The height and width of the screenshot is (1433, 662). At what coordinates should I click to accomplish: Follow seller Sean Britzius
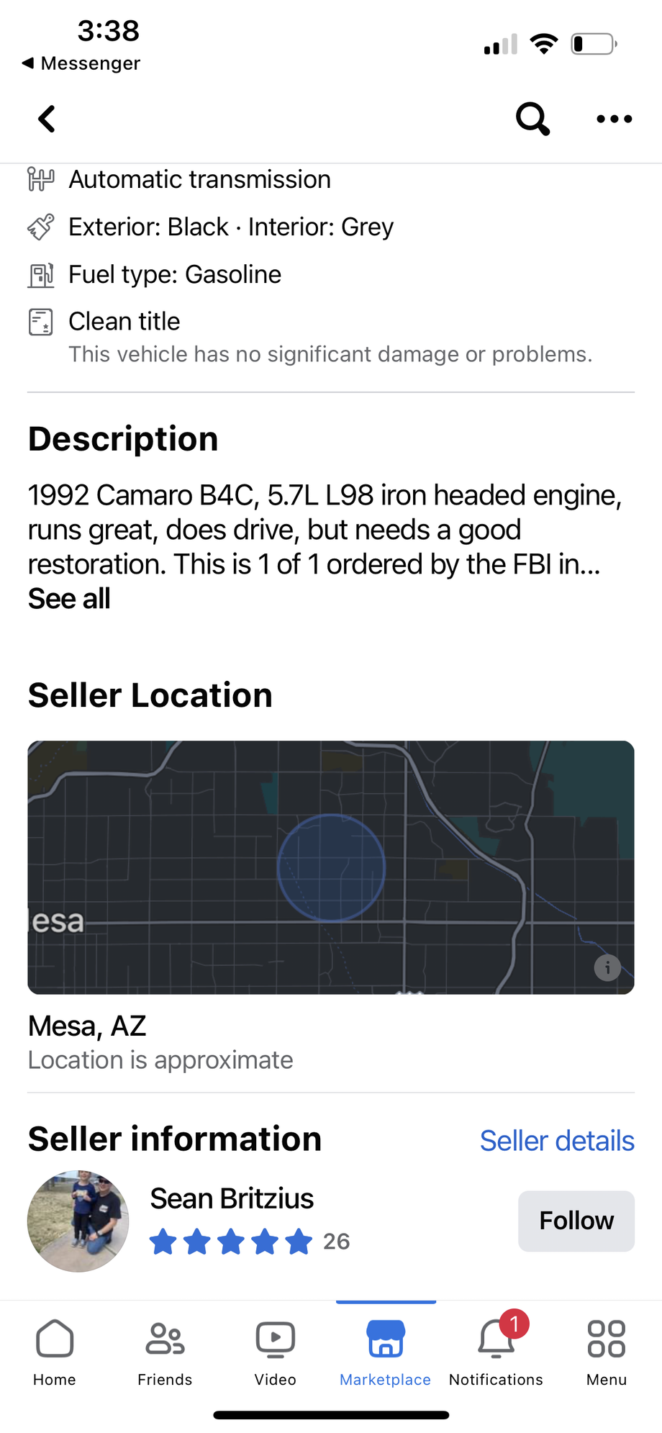pos(576,1221)
